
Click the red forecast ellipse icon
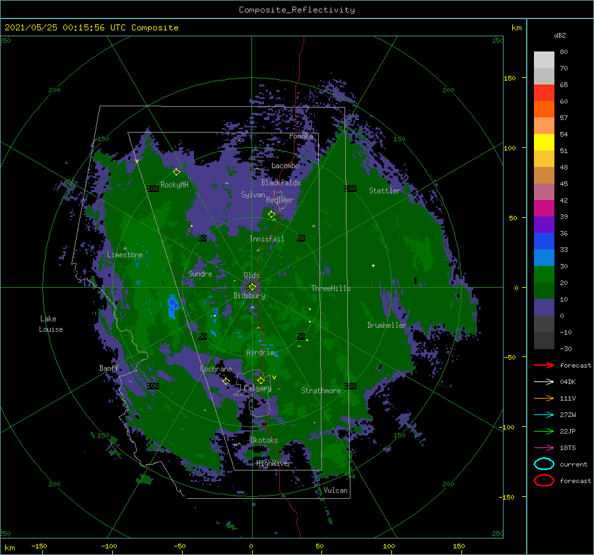click(544, 480)
